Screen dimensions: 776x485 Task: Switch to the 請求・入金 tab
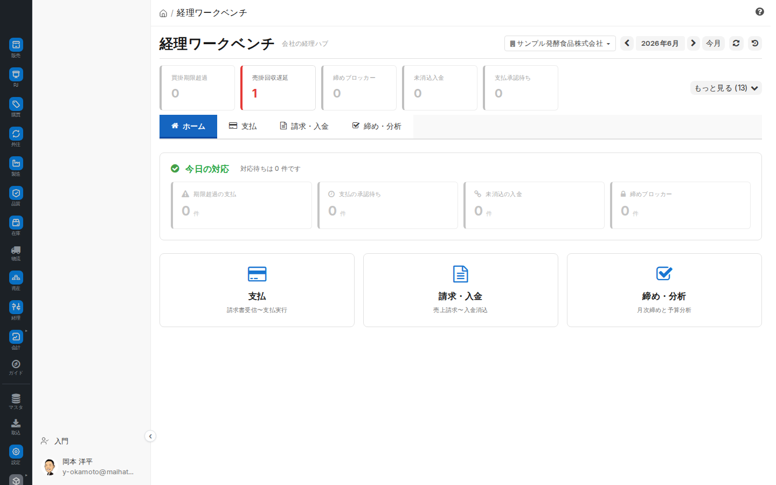304,126
